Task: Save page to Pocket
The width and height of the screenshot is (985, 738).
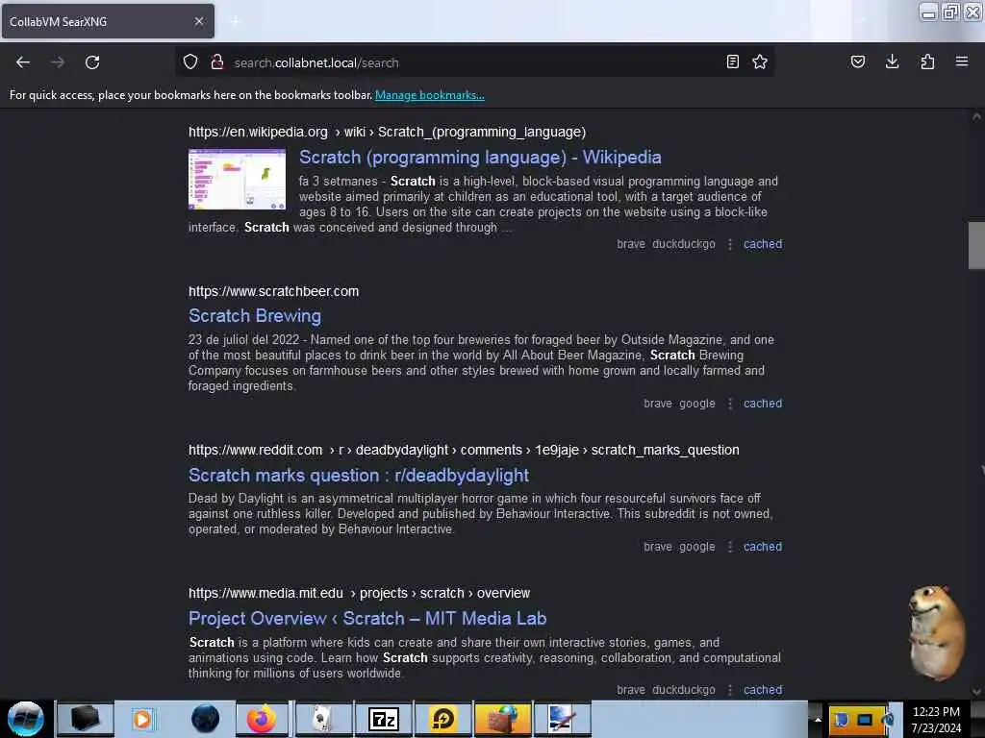Action: tap(857, 61)
